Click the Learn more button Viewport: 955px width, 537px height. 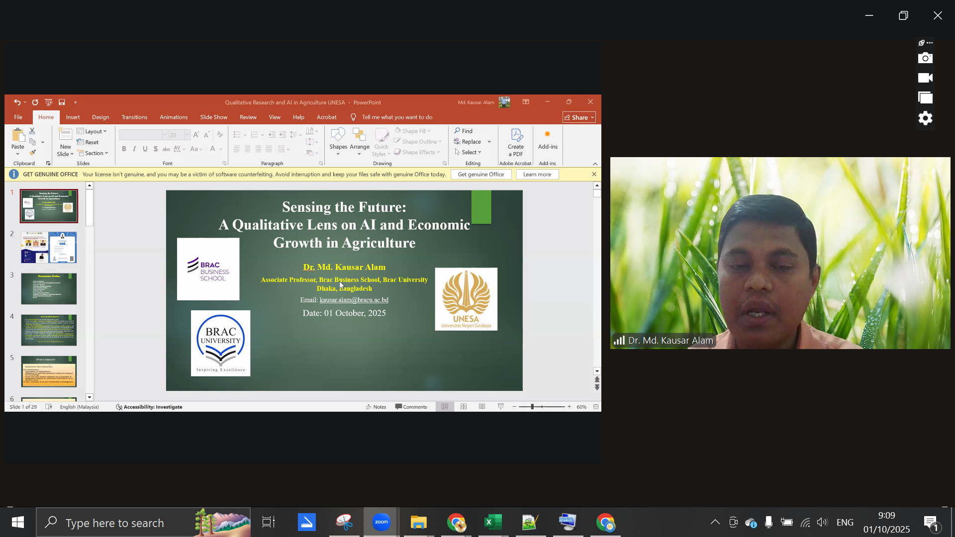click(537, 175)
